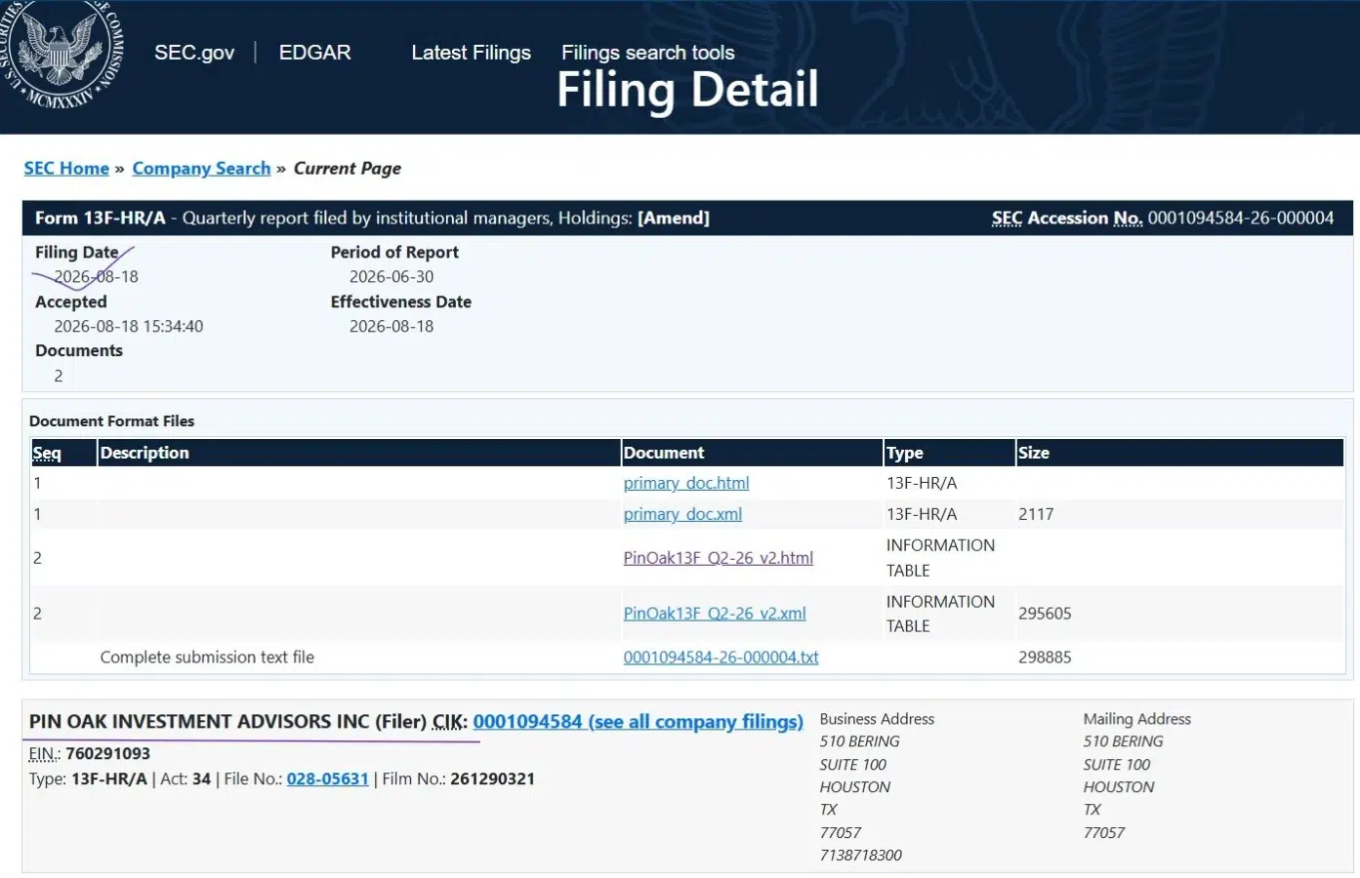Select the Mailing Address label
This screenshot has height=878, width=1360.
tap(1137, 719)
